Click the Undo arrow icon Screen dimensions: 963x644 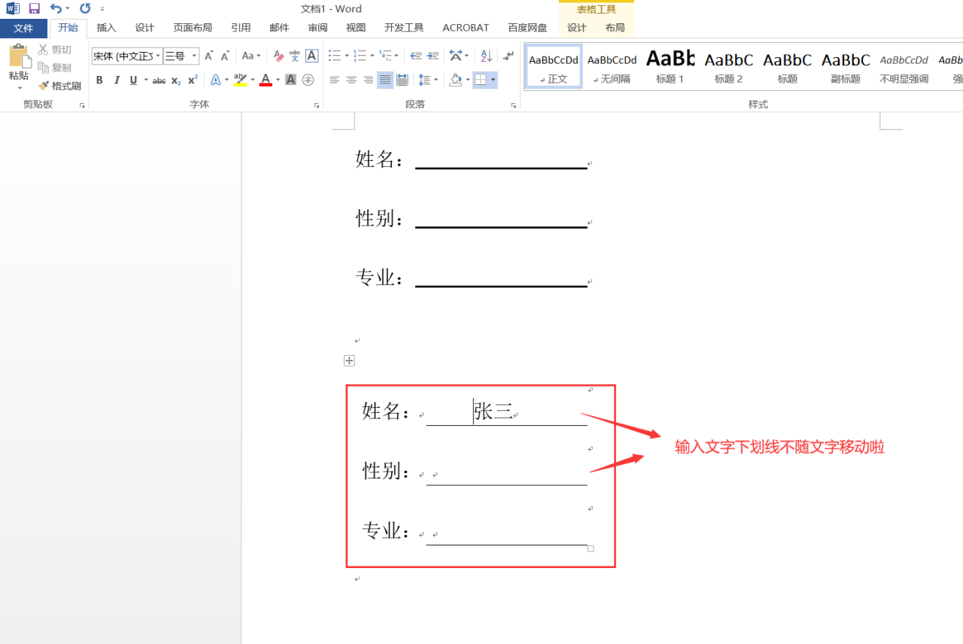56,8
